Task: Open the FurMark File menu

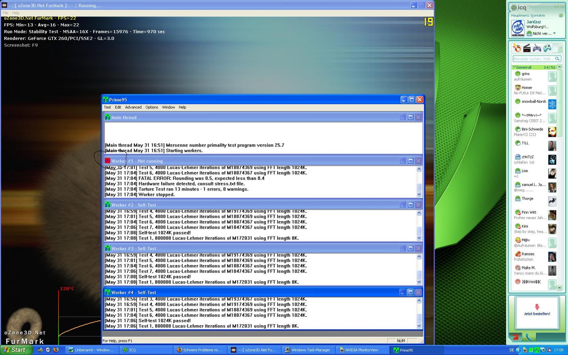Action: click(x=5, y=13)
